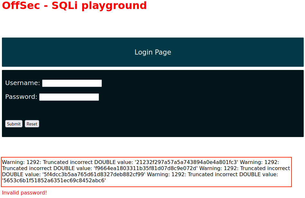The image size is (305, 198).
Task: Click the Reset button
Action: [x=32, y=124]
